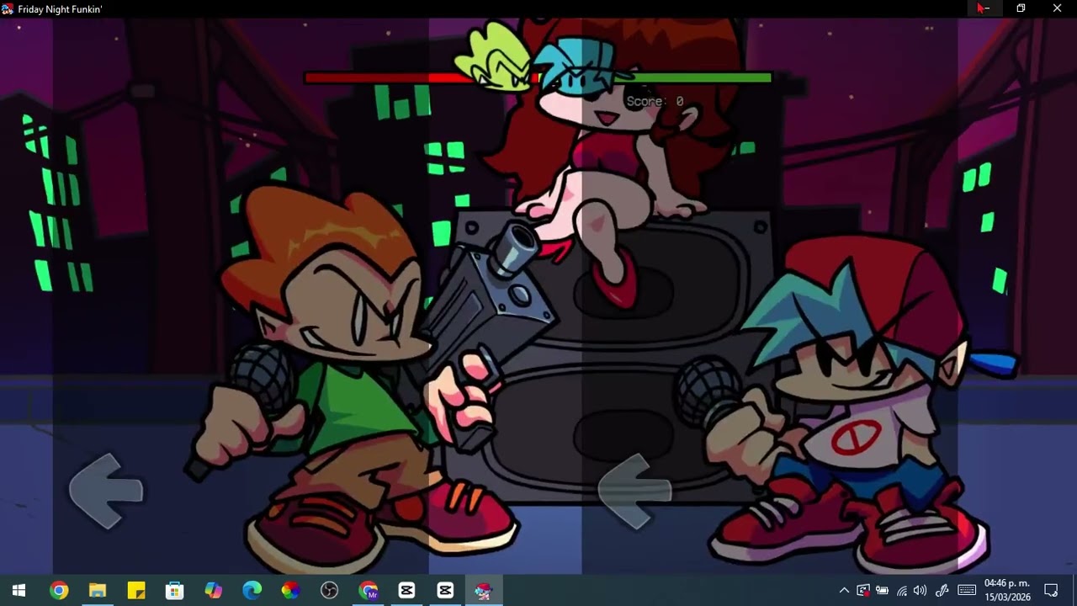Click the "Score: 0" text
1077x606 pixels.
[655, 101]
